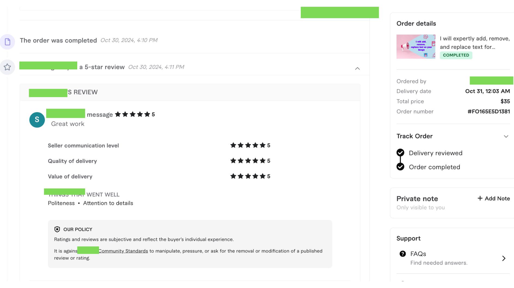Click the plus icon for Add Note
This screenshot has height=288, width=514.
click(x=480, y=199)
